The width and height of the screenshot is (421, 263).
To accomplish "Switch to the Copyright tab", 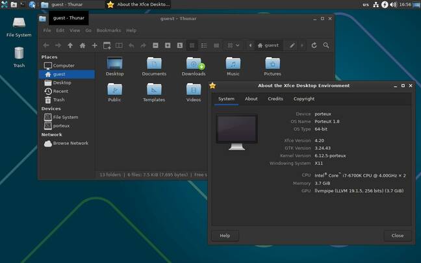I will [x=304, y=99].
